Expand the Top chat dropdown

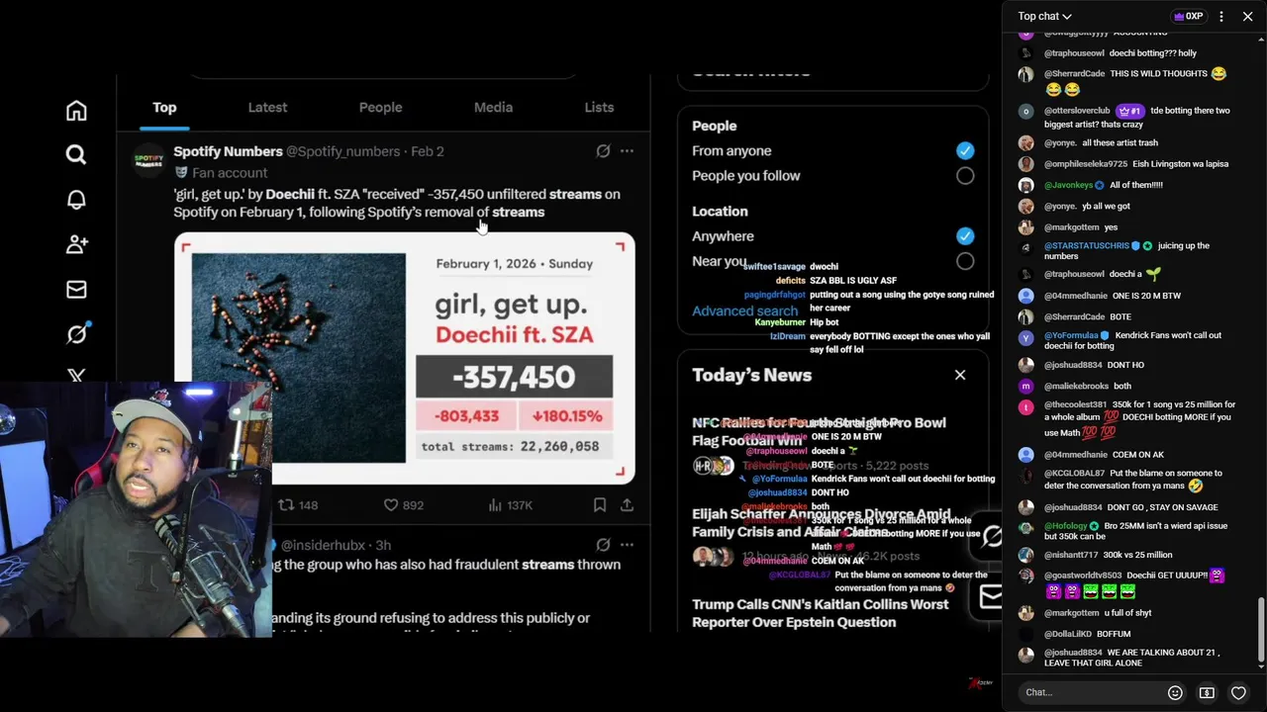click(x=1044, y=16)
